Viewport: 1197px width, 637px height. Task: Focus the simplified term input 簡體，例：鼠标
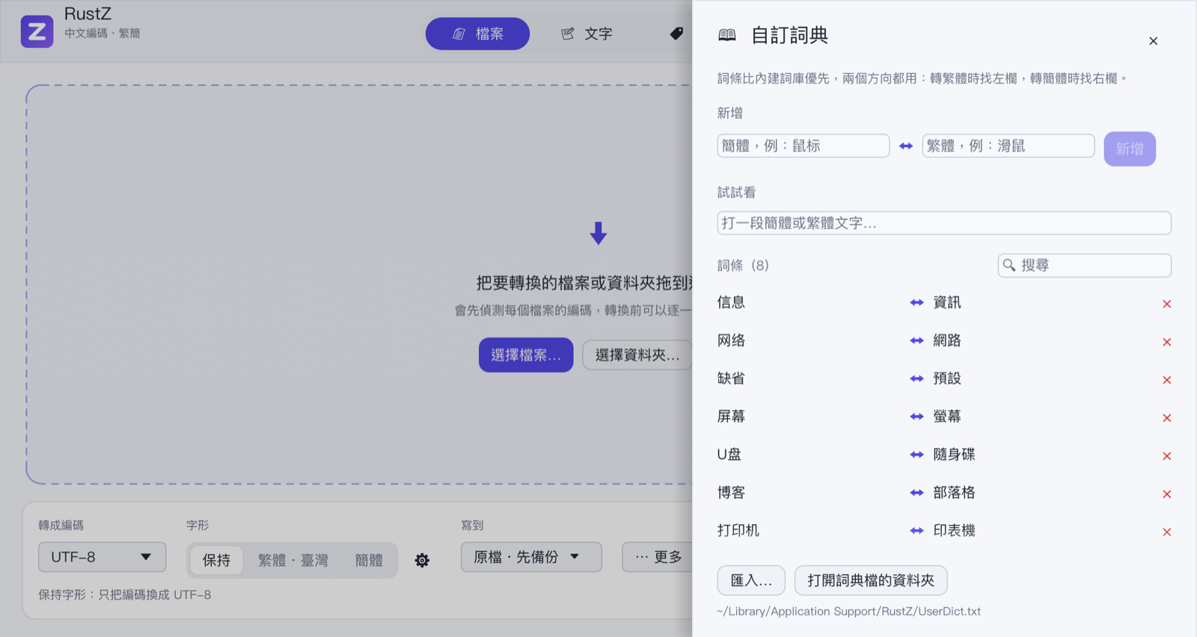coord(803,146)
